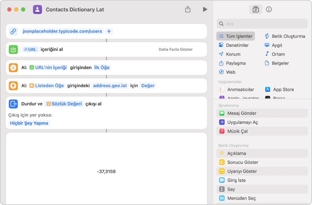Add the Giriş İste action

pyautogui.click(x=262, y=180)
